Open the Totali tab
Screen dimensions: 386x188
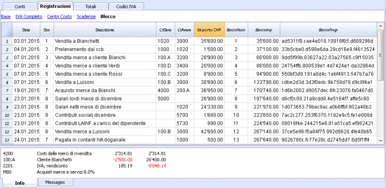click(91, 7)
